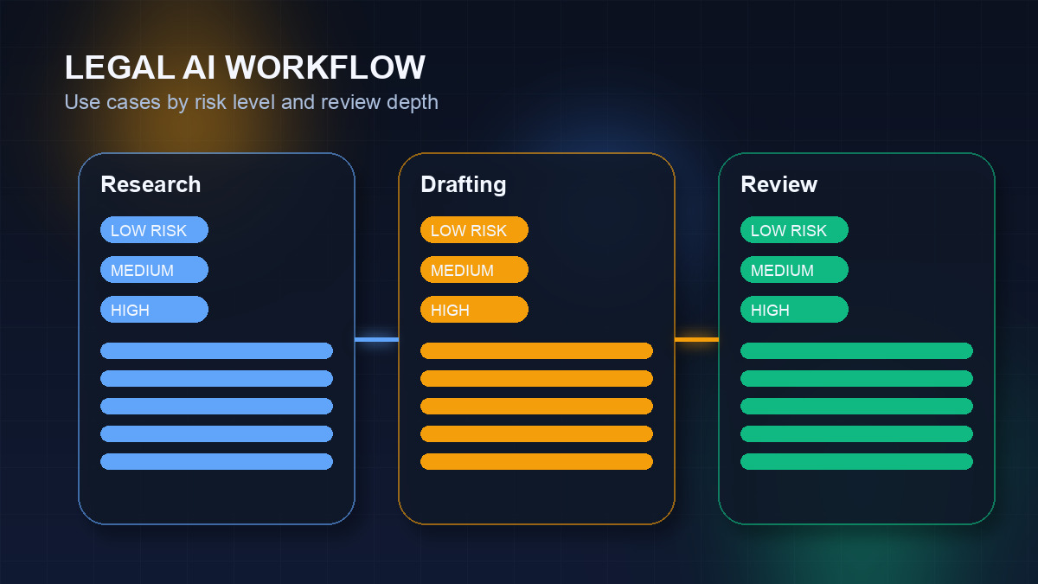
Task: Click the LEGAL AI WORKFLOW title
Action: [245, 67]
